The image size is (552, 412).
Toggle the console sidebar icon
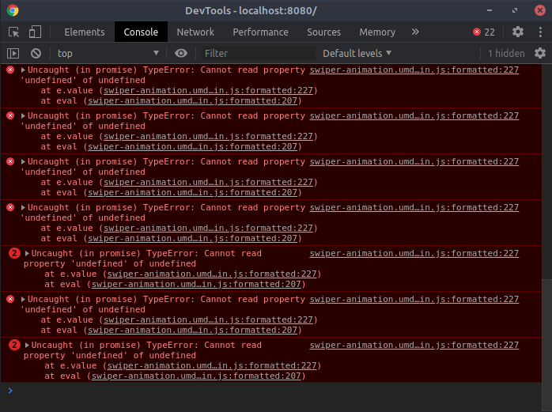tap(13, 54)
